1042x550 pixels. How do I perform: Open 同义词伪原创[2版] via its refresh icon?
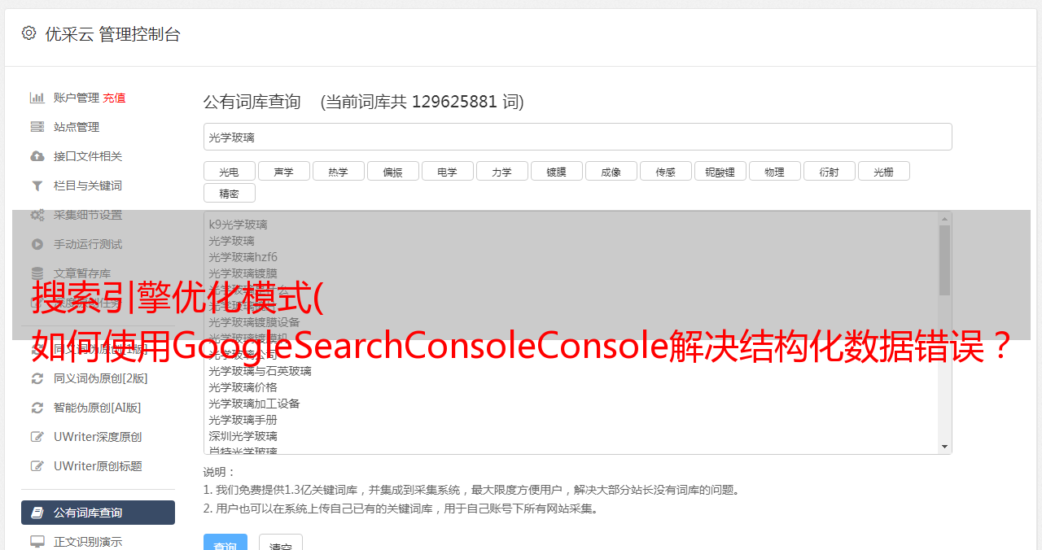(37, 378)
